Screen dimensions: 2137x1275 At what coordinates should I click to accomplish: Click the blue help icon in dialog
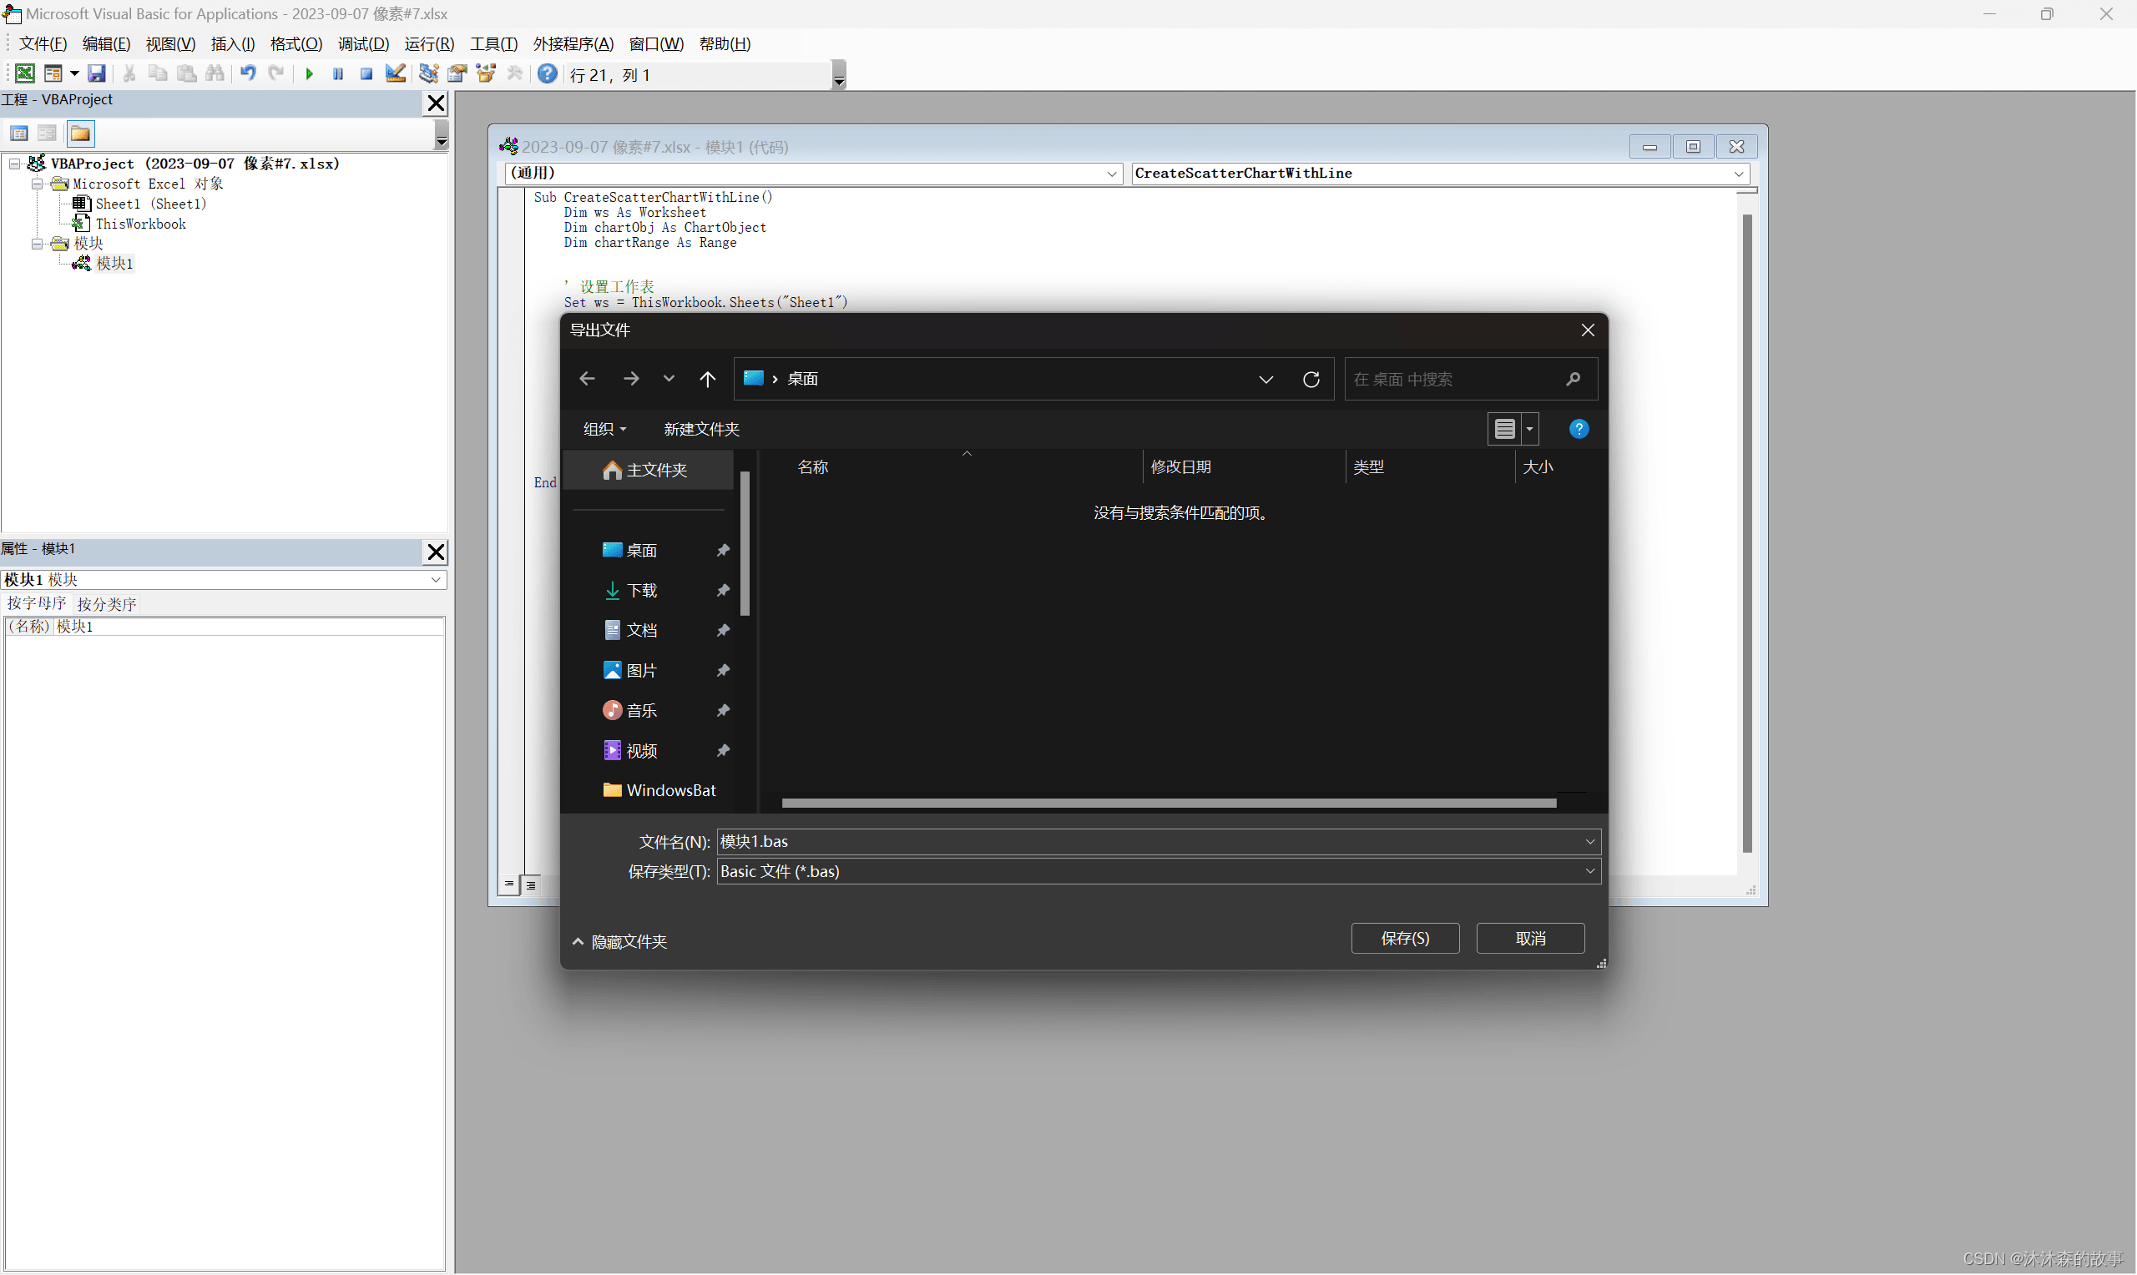[x=1579, y=429]
